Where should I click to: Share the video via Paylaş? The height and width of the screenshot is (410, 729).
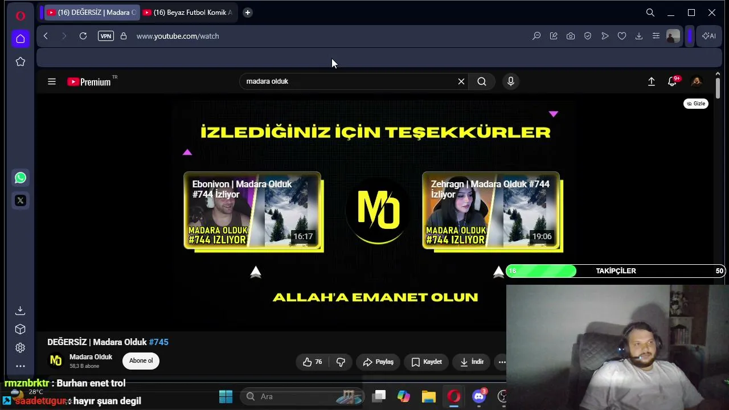pyautogui.click(x=378, y=362)
